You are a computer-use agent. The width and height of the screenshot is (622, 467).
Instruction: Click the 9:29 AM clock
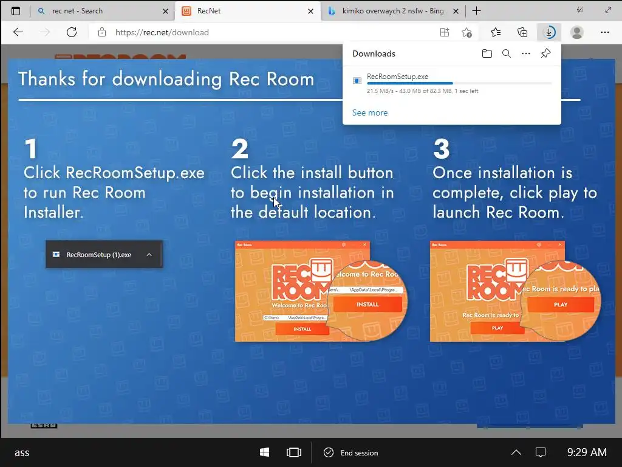click(x=587, y=452)
